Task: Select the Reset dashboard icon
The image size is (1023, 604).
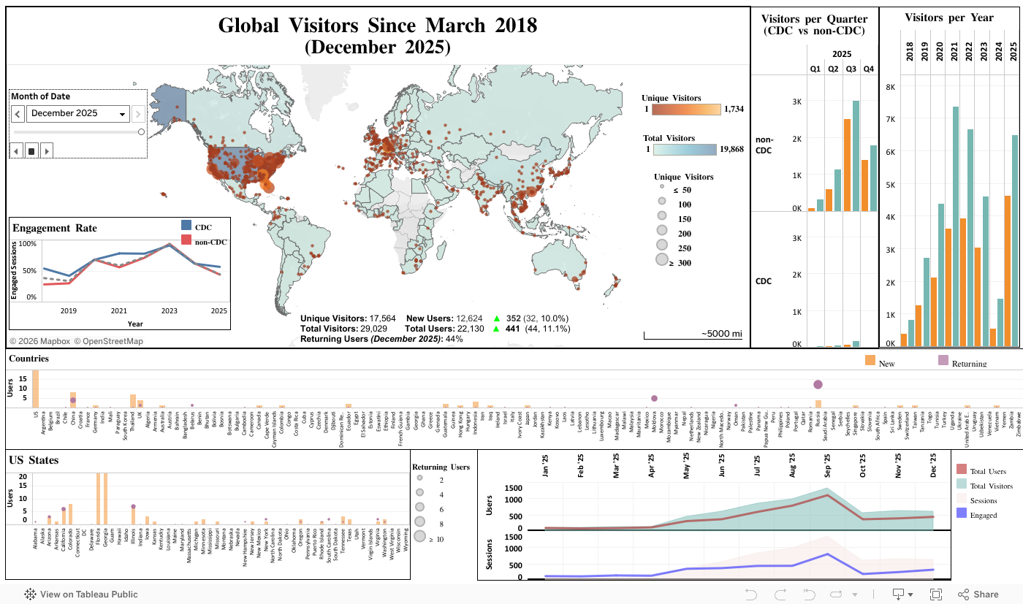Action: [x=809, y=594]
